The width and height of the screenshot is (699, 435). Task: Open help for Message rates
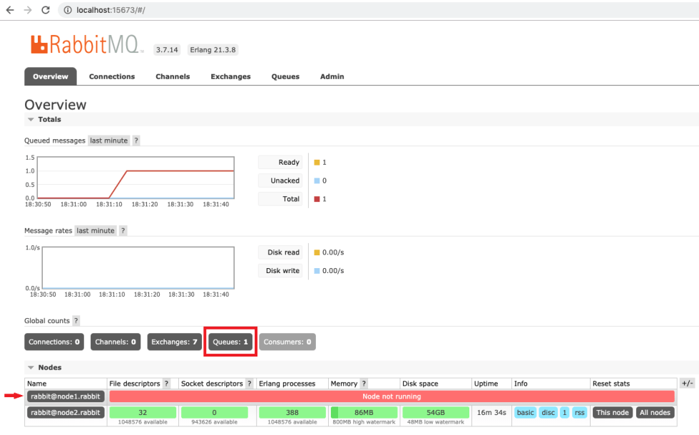click(123, 230)
